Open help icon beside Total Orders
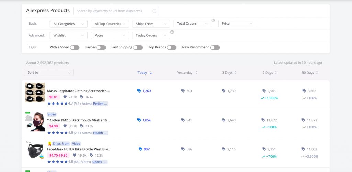 coord(213,20)
